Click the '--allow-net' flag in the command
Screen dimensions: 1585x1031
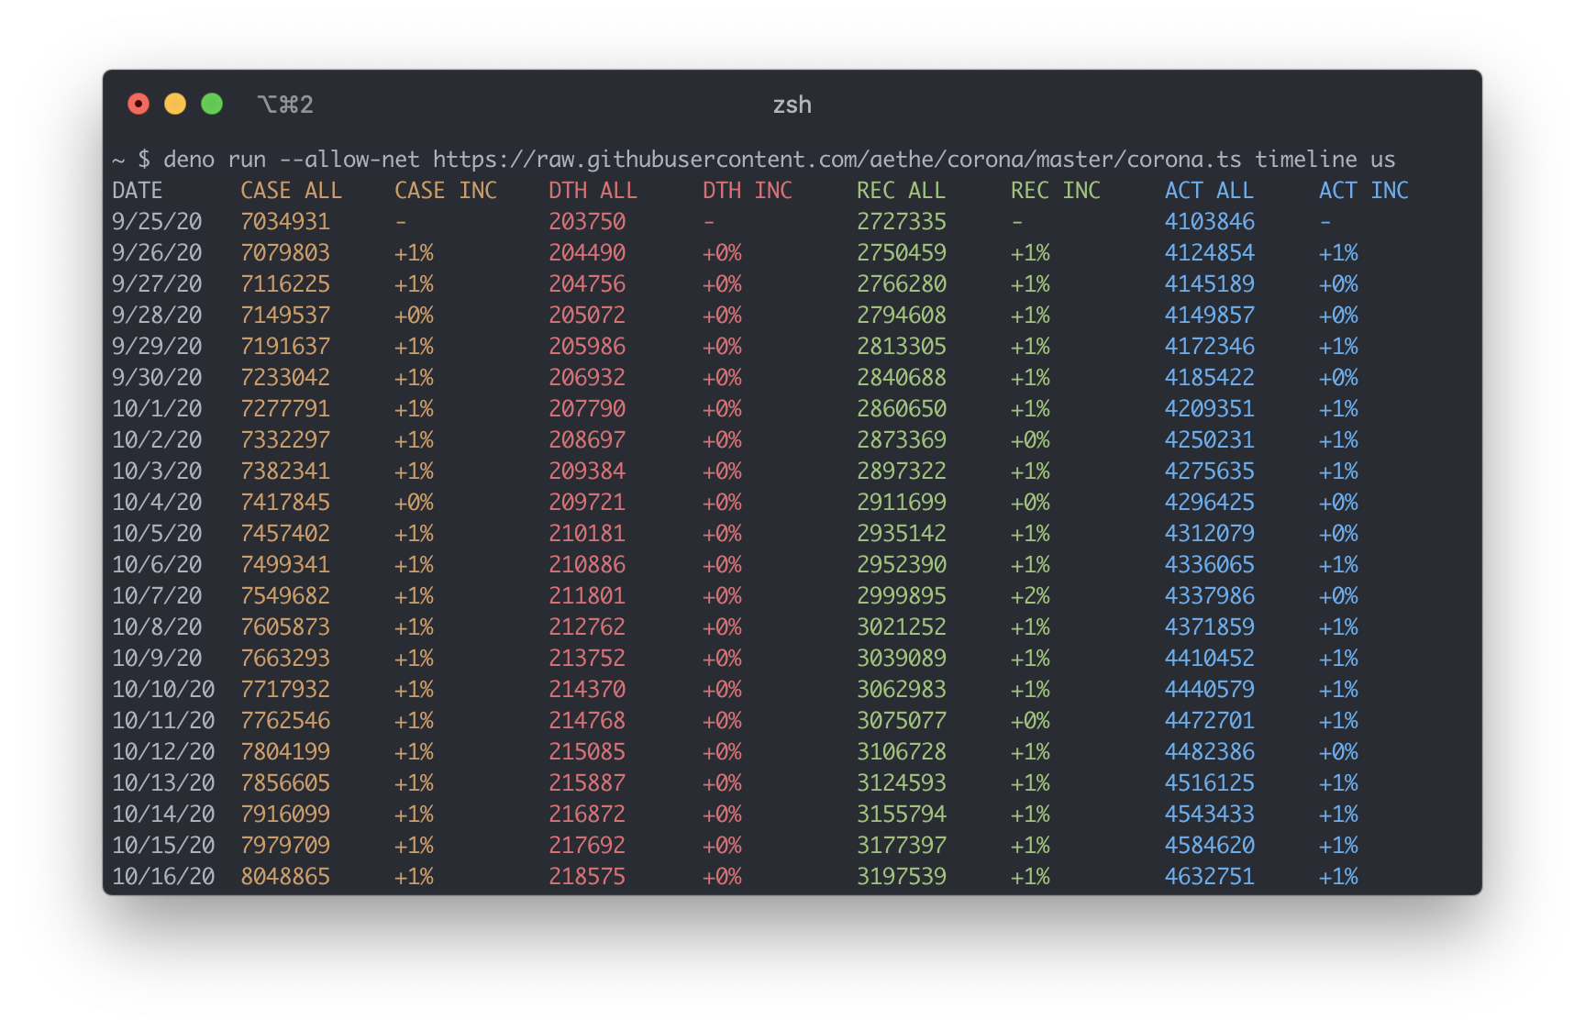(349, 160)
